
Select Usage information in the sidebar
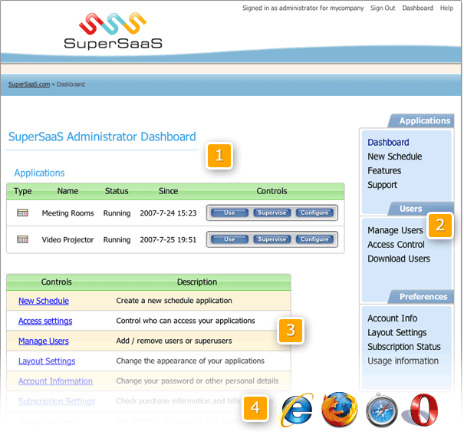pos(403,361)
